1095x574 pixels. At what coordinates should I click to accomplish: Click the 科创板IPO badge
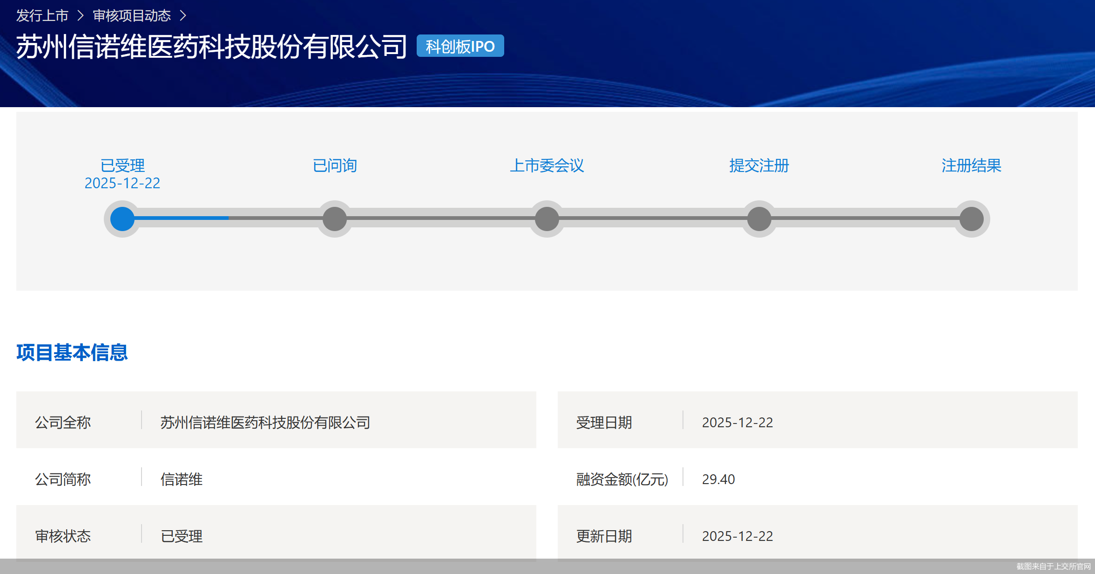click(x=460, y=46)
